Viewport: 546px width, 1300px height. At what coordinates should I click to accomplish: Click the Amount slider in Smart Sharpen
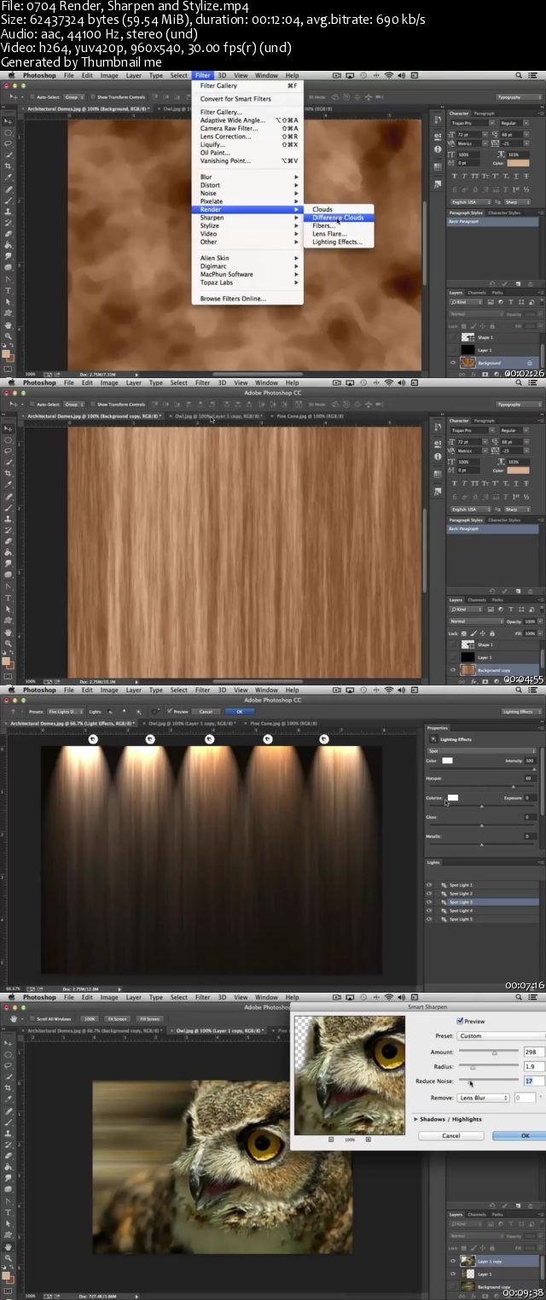(x=489, y=1051)
